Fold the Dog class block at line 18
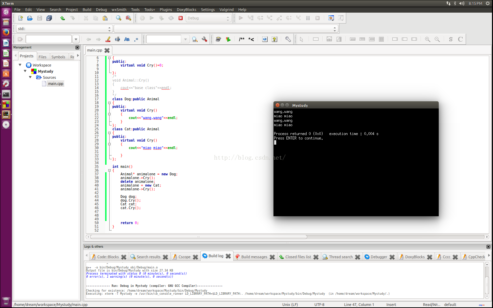The width and height of the screenshot is (493, 308). [x=109, y=103]
